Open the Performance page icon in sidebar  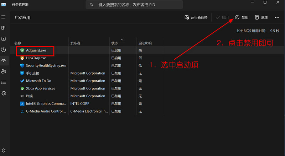4,39
